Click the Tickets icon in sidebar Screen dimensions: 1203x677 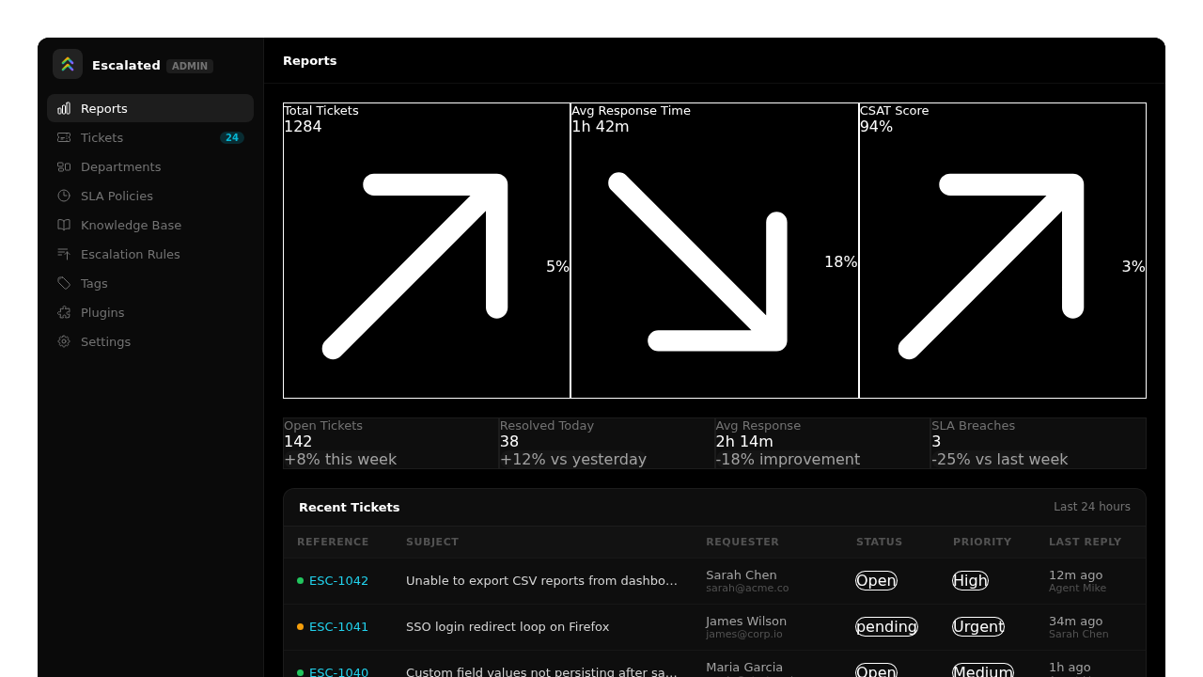coord(64,138)
